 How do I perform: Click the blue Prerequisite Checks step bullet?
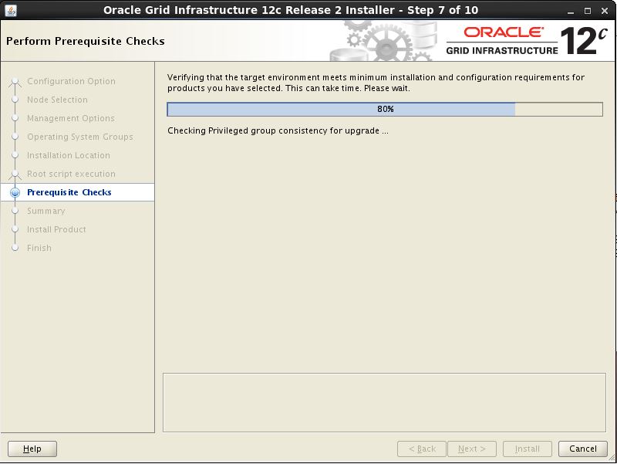click(x=15, y=192)
